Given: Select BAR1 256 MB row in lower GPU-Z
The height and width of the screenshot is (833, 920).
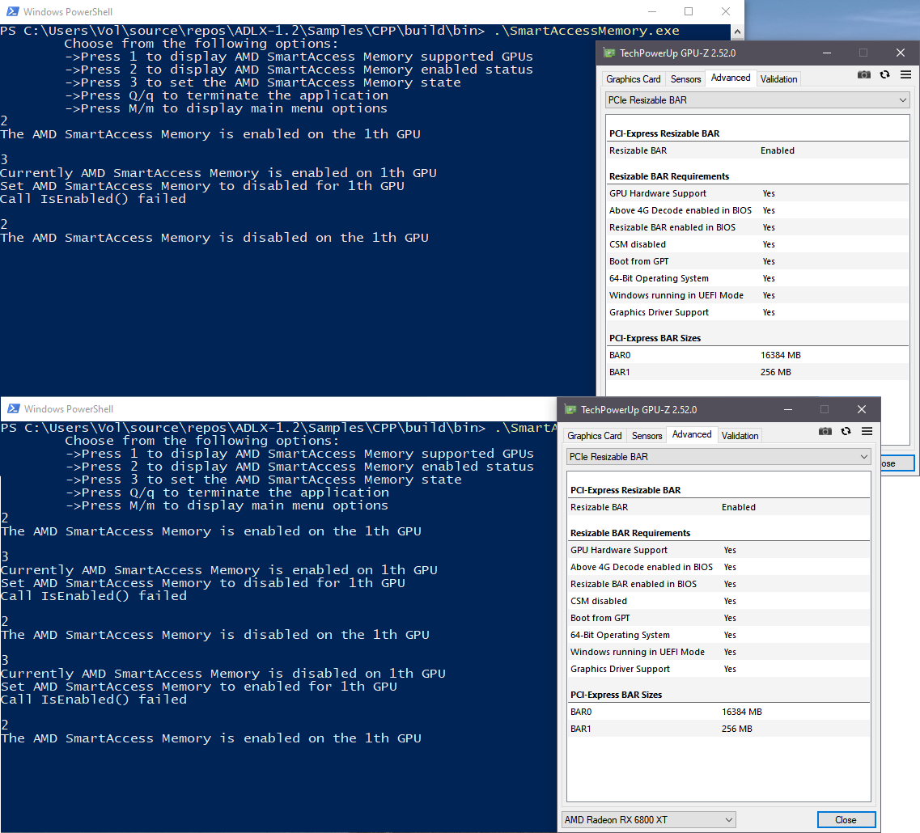Looking at the screenshot, I should click(719, 729).
